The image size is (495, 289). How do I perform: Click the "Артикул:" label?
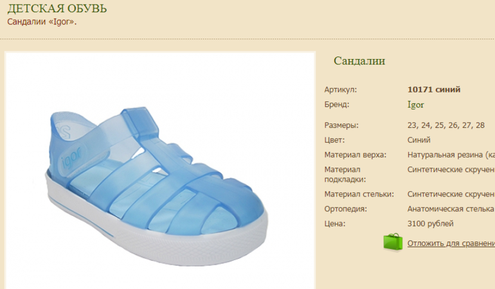coord(340,90)
